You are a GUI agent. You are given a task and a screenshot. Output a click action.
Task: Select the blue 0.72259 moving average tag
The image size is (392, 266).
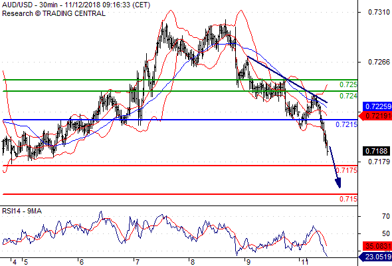377,106
